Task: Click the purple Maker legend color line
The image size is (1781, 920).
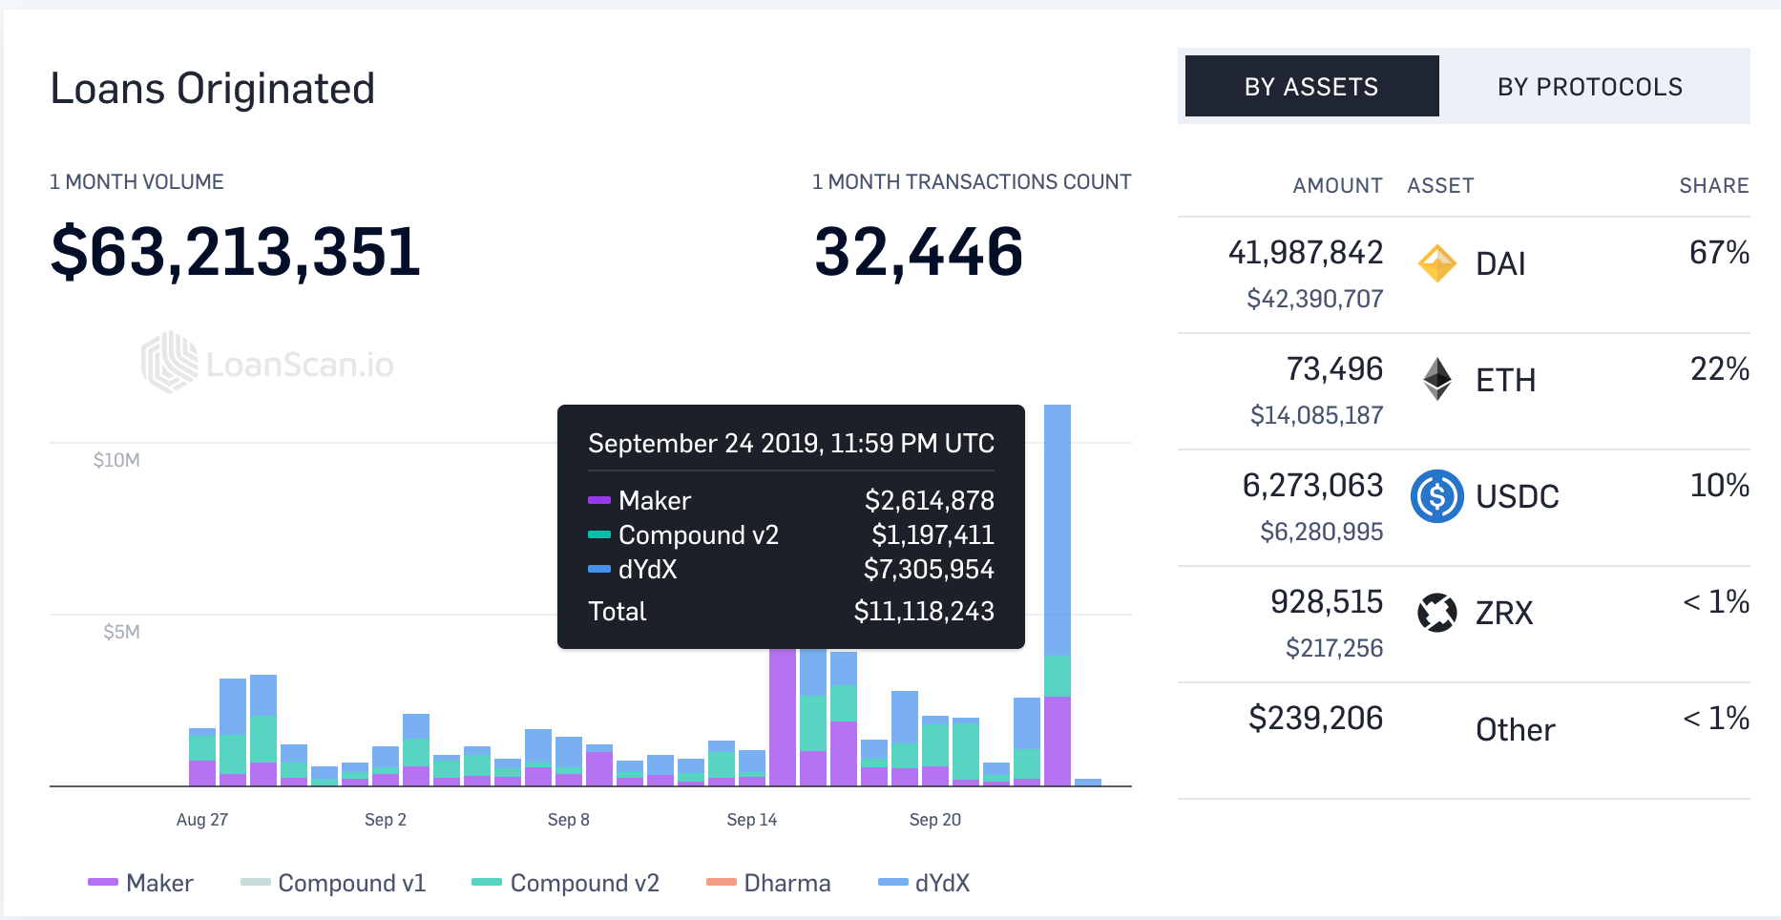Action: point(102,883)
